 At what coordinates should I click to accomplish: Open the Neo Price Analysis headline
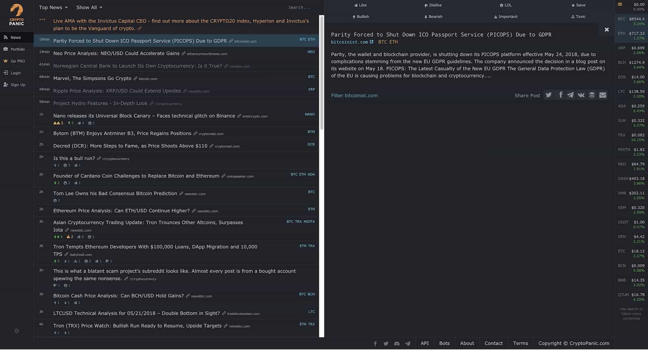point(116,53)
